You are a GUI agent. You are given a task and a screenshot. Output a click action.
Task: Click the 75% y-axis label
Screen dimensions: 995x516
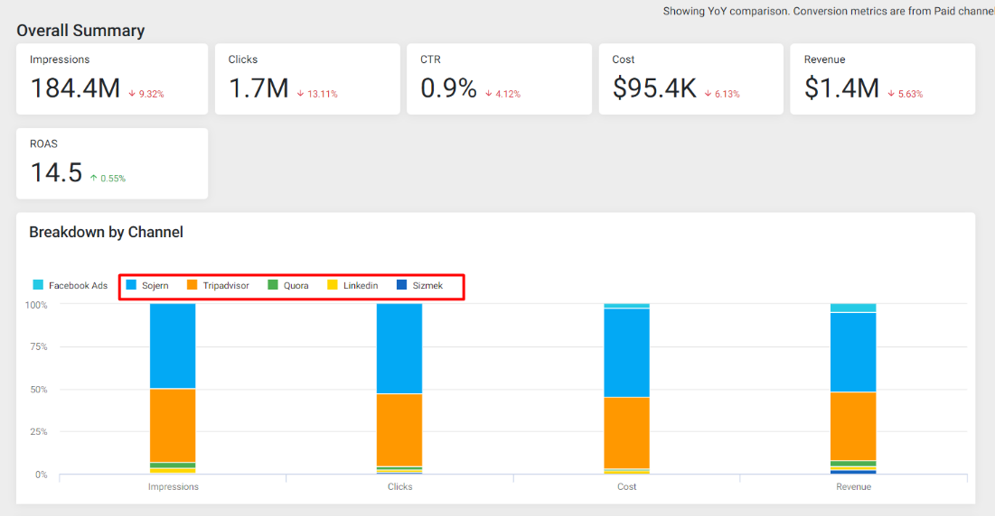point(39,347)
